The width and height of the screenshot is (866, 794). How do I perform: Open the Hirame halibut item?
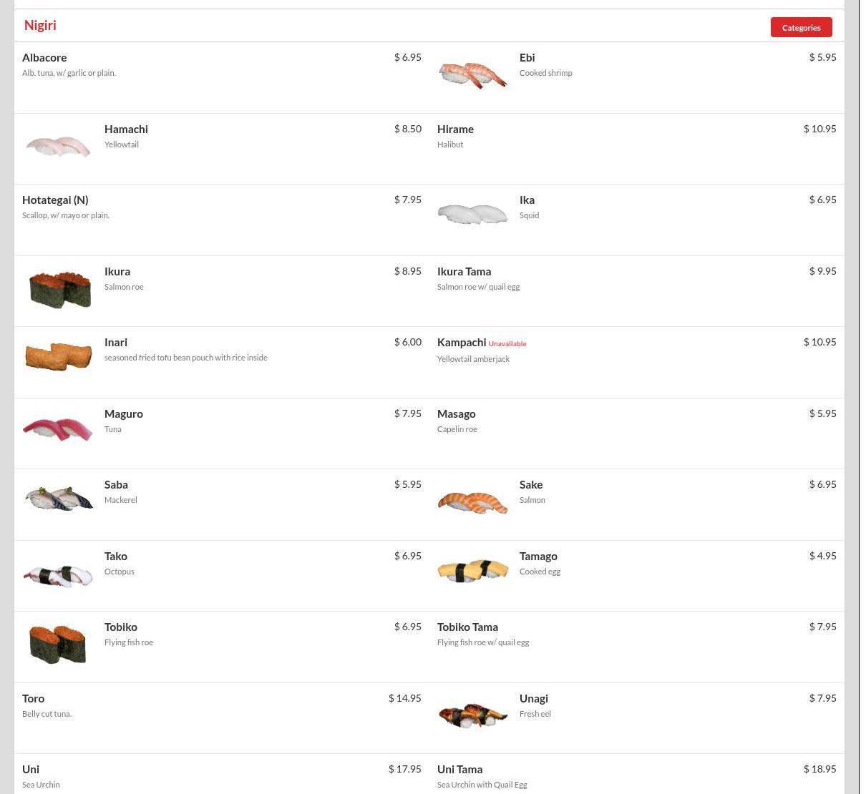637,149
